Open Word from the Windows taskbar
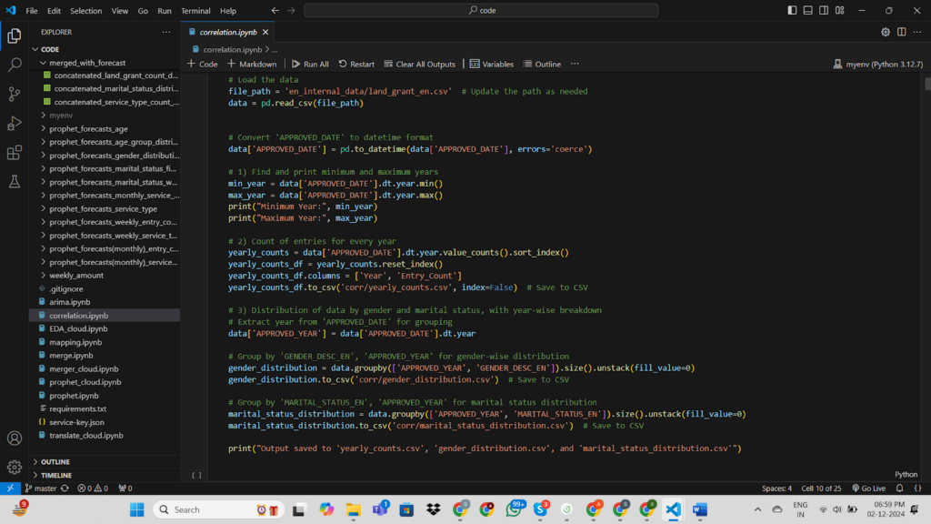The image size is (931, 524). pos(699,509)
